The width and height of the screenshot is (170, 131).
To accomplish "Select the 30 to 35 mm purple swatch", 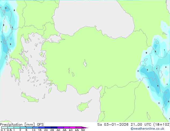I will coord(60,128).
